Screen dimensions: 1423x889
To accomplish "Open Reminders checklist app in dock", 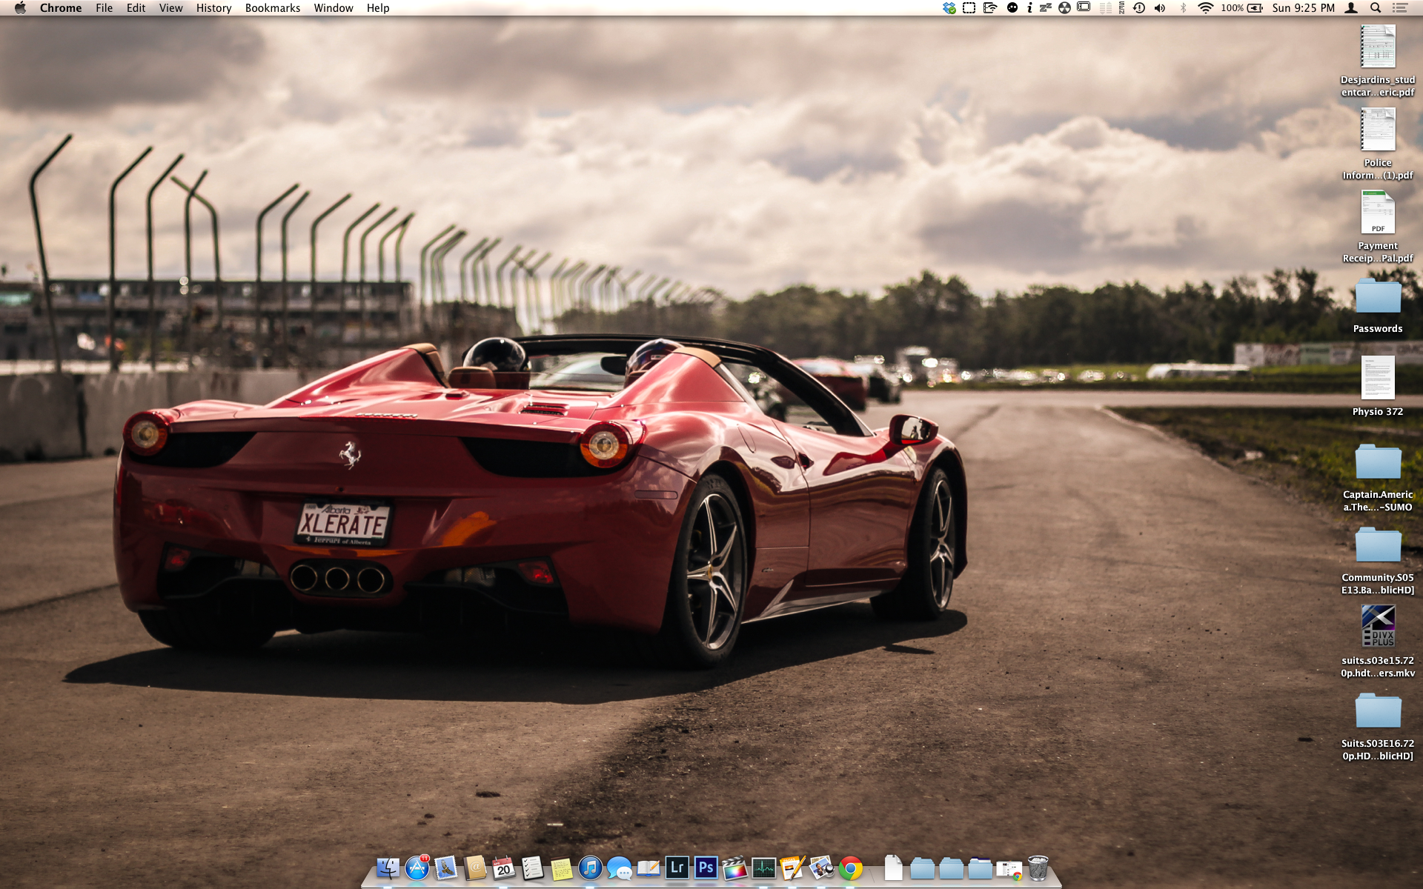I will pyautogui.click(x=533, y=868).
